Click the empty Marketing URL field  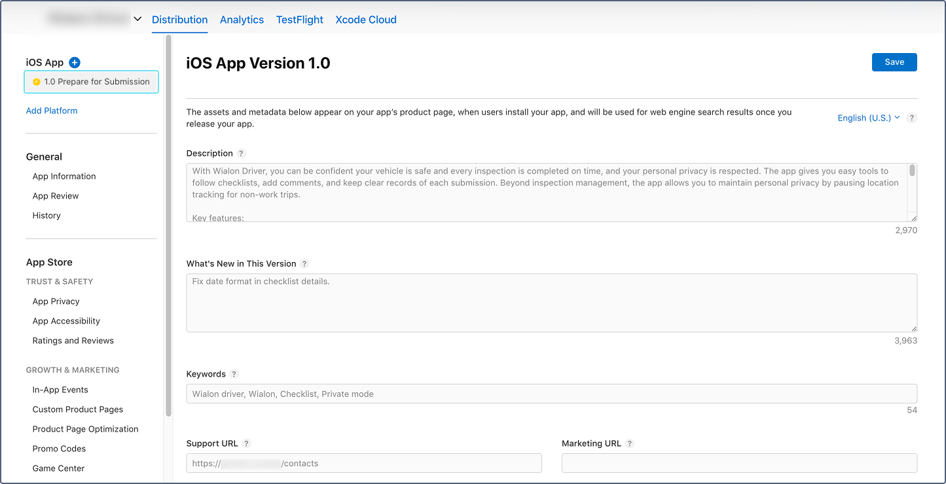pos(739,463)
